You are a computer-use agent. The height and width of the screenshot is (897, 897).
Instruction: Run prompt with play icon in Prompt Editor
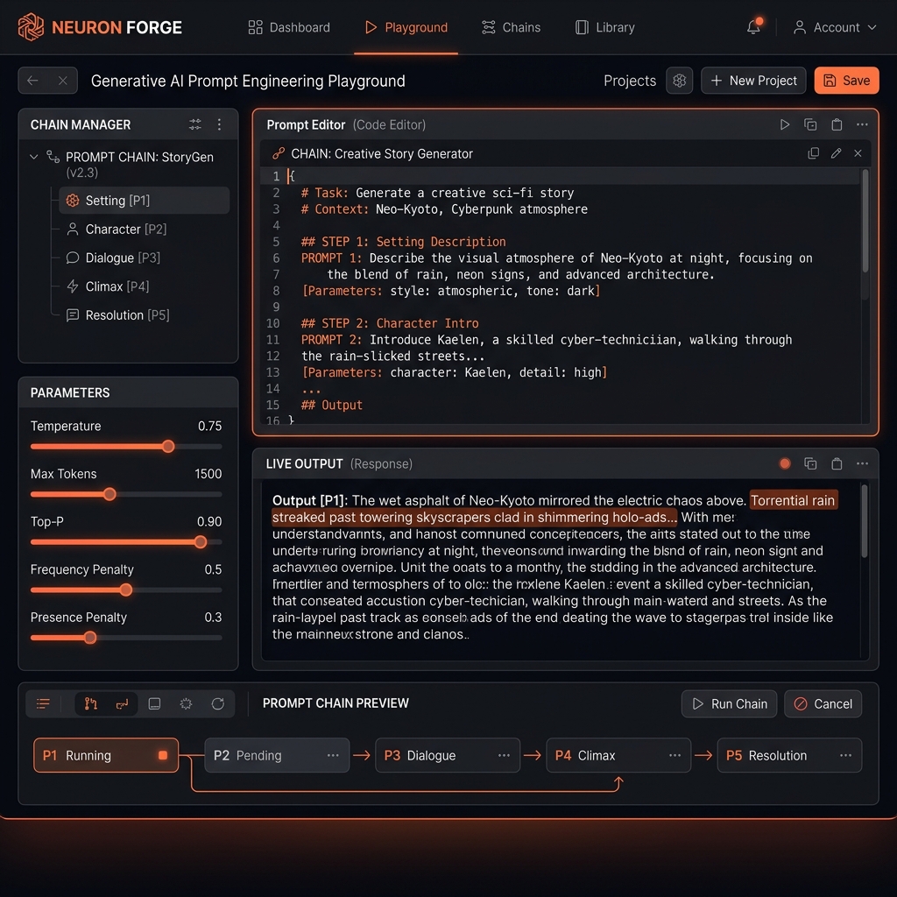[x=784, y=124]
